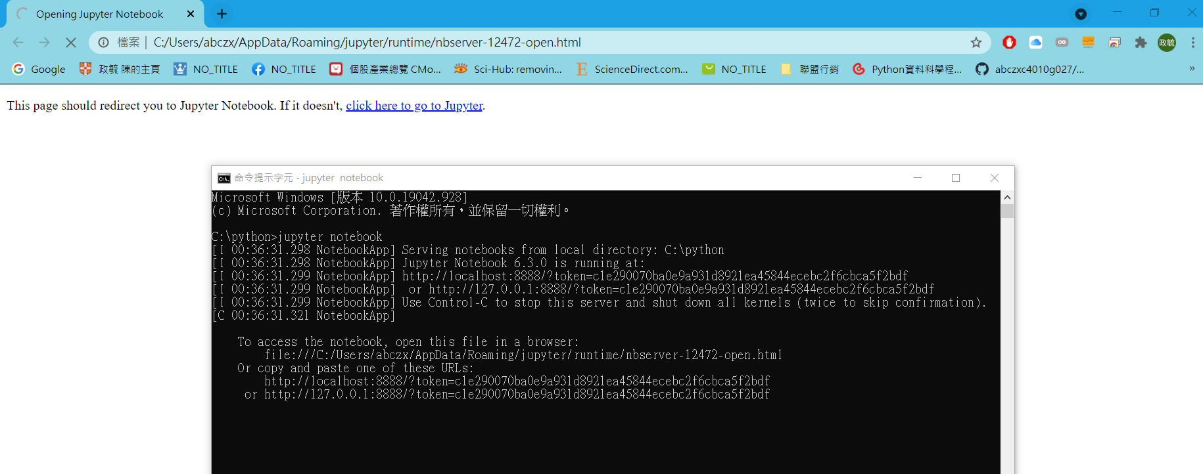Open the red shield blocker extension
The width and height of the screenshot is (1203, 474).
(x=1009, y=43)
